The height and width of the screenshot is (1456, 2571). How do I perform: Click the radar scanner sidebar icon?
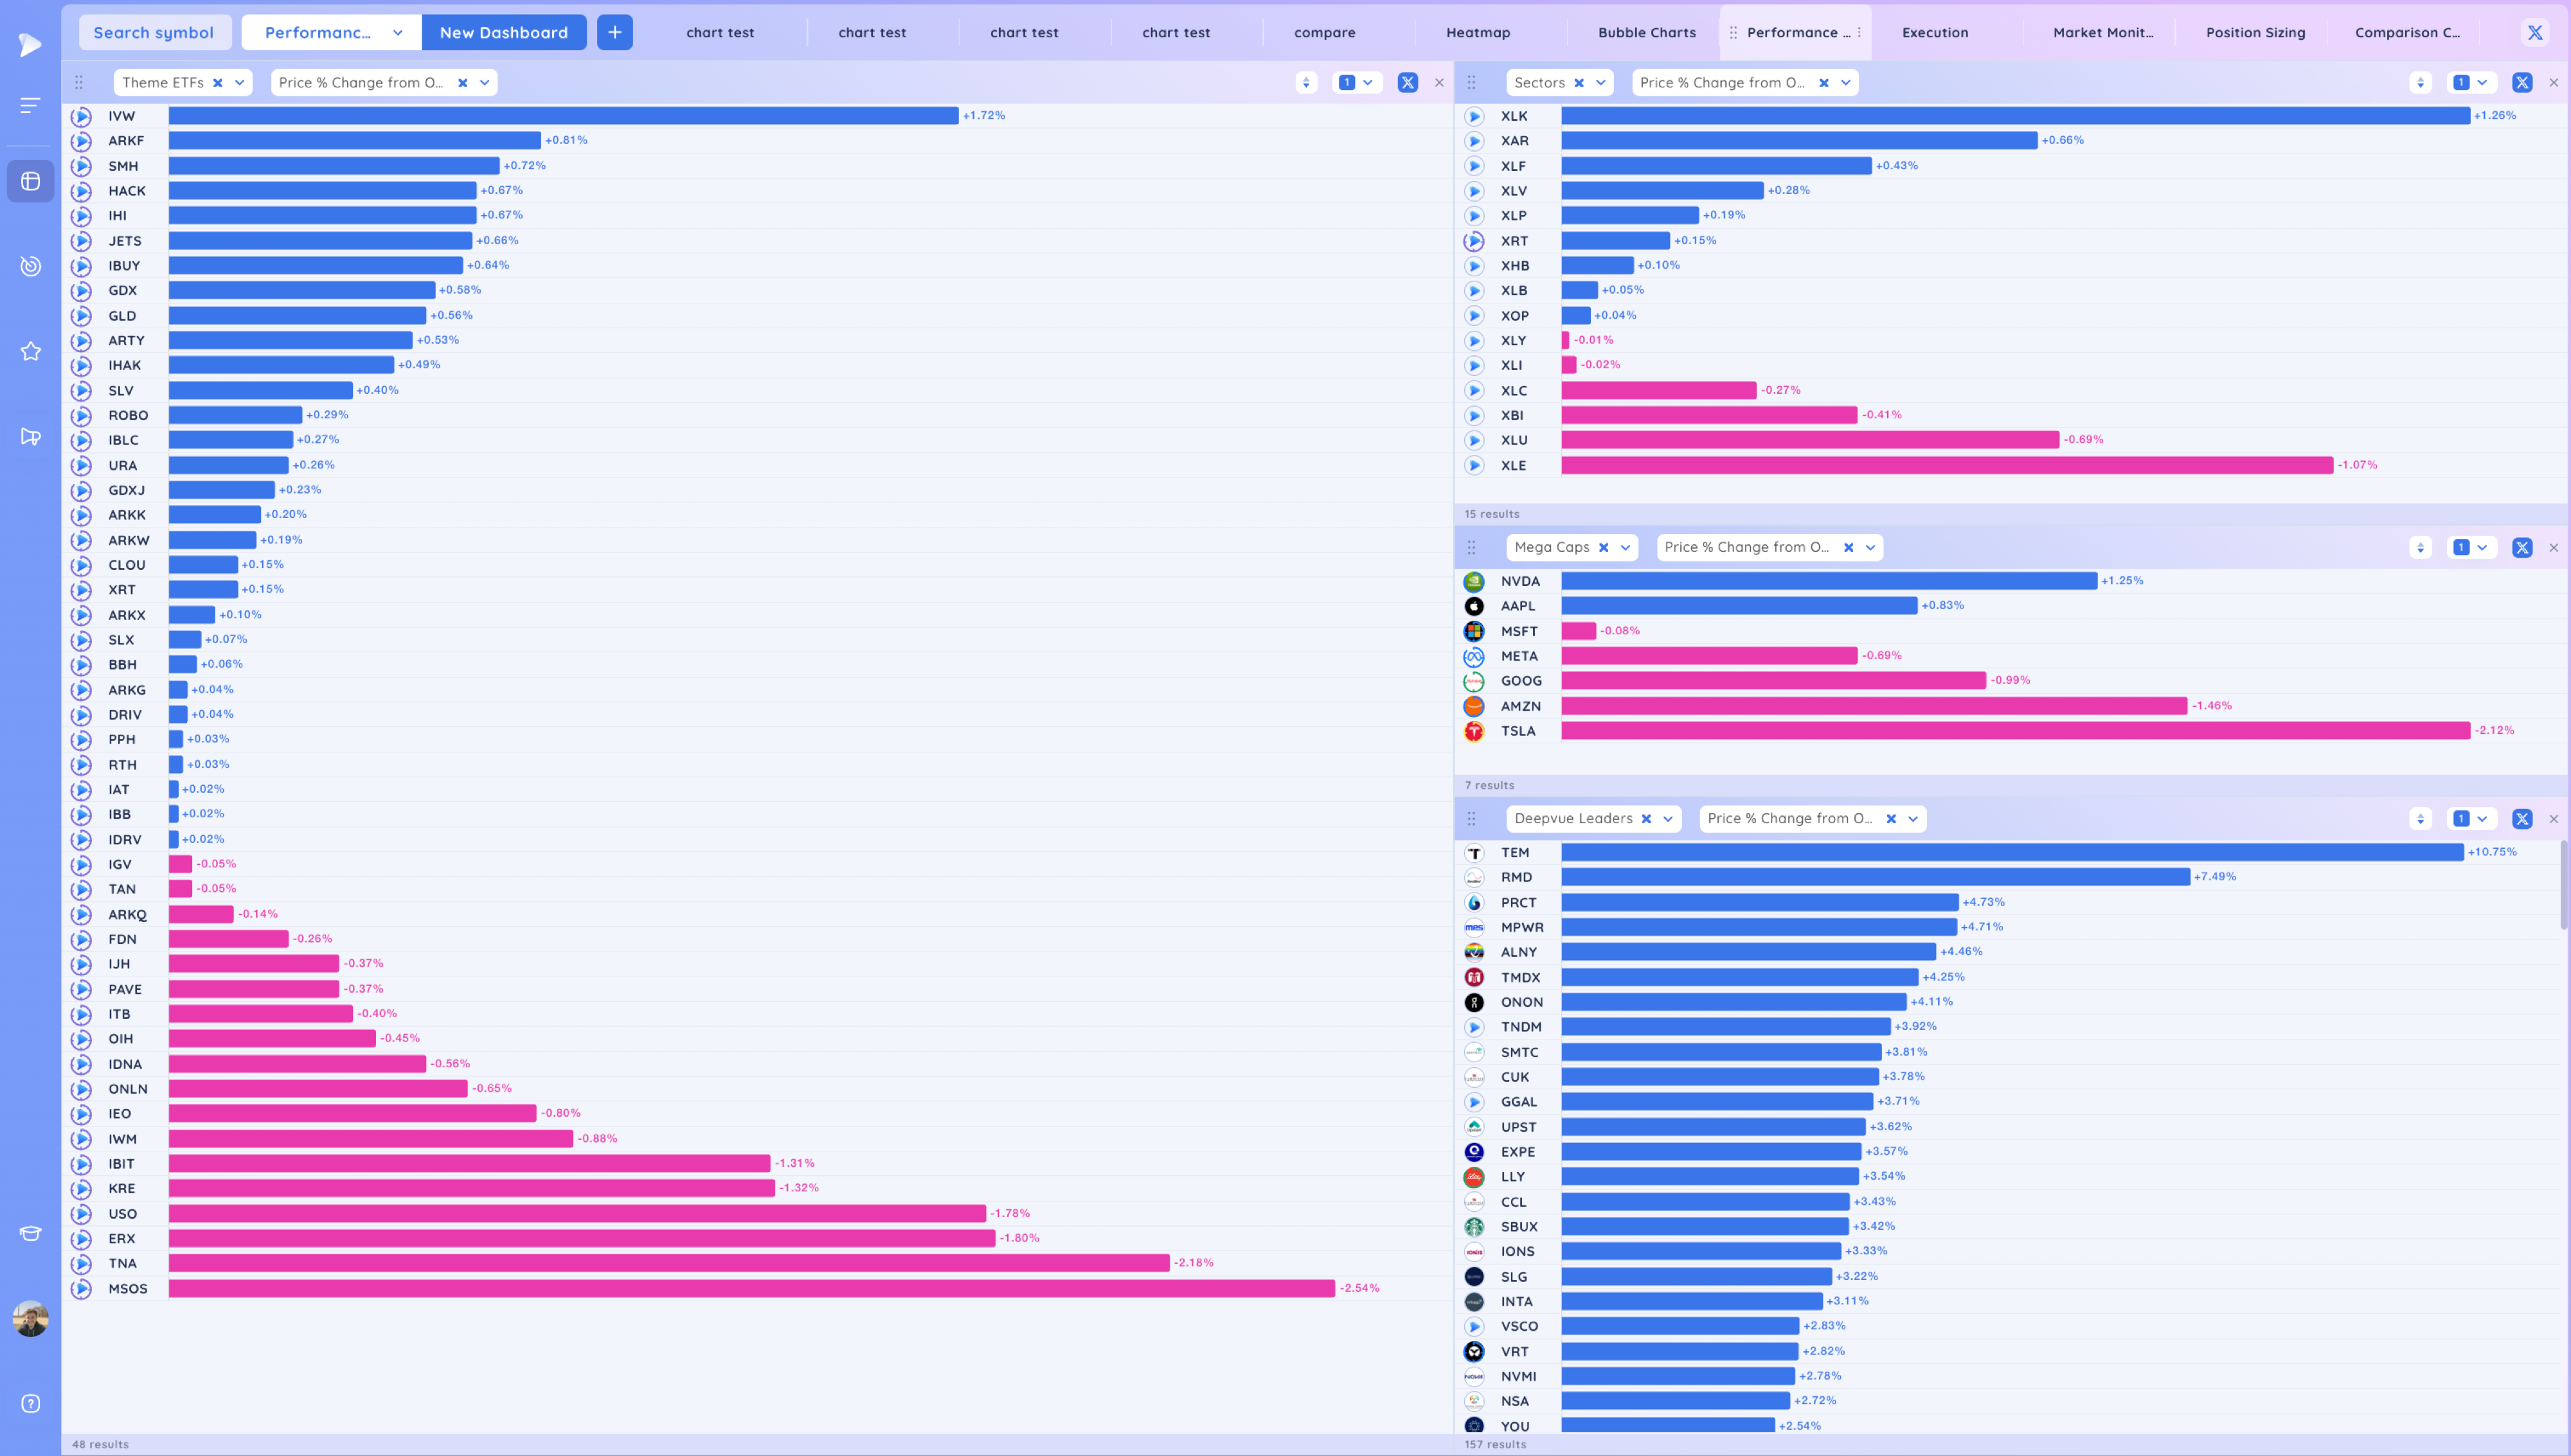point(30,266)
